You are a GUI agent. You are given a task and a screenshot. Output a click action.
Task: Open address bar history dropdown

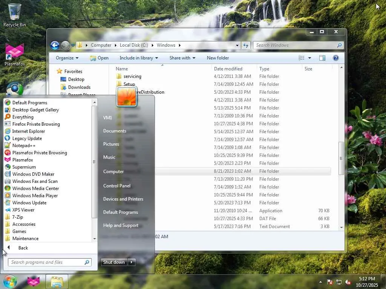coord(237,45)
